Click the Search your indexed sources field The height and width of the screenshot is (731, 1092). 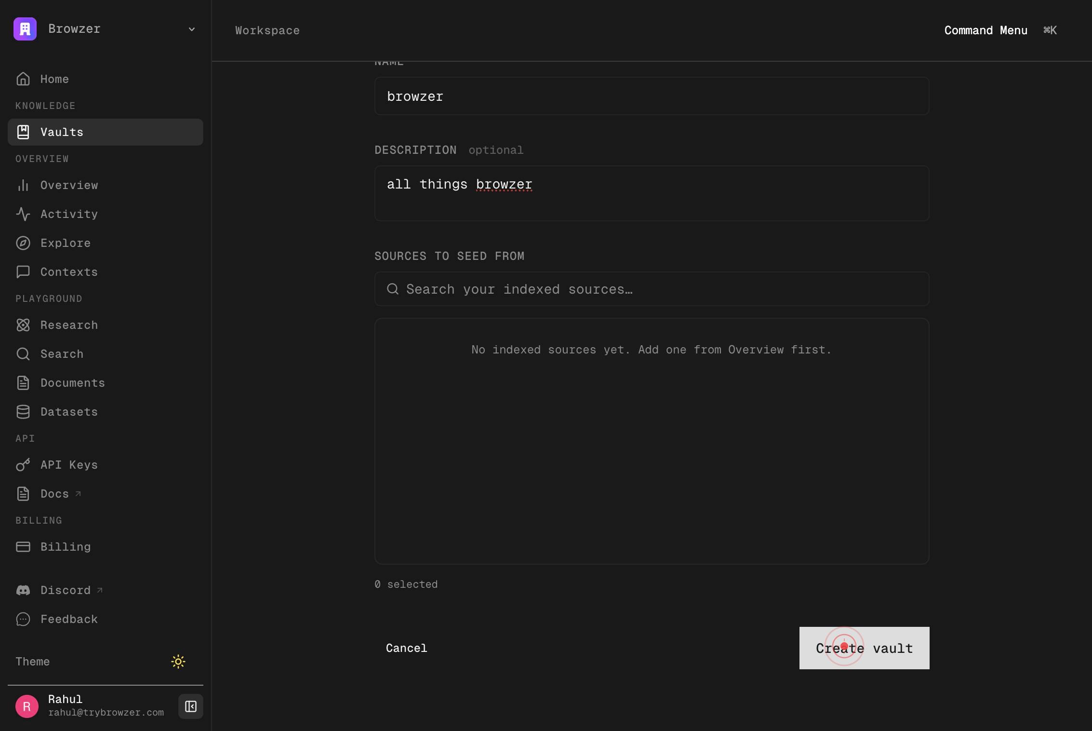(x=652, y=289)
